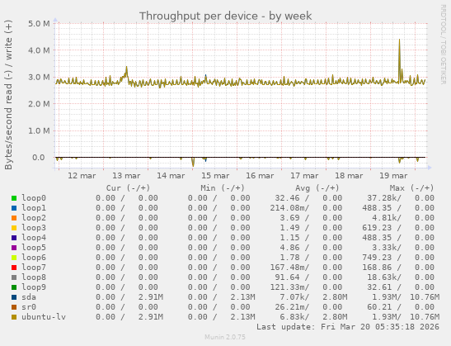The width and height of the screenshot is (451, 346).
Task: Click the '19 mar' x-axis label
Action: point(393,175)
